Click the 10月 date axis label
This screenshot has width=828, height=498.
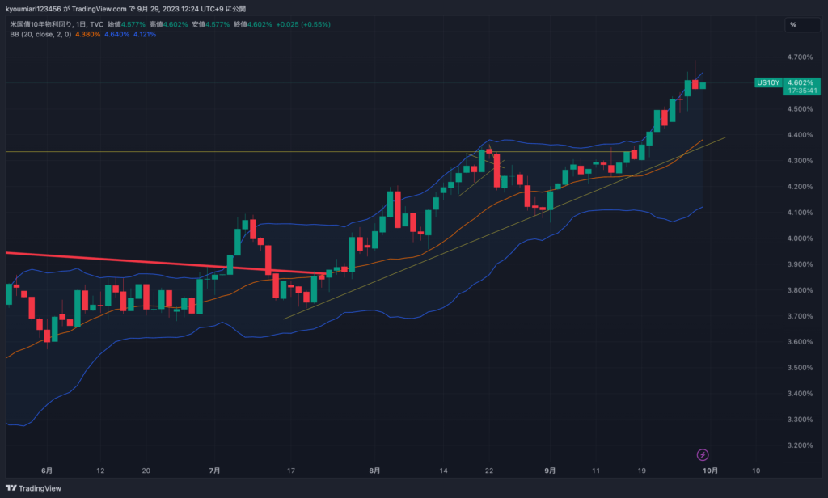point(710,471)
